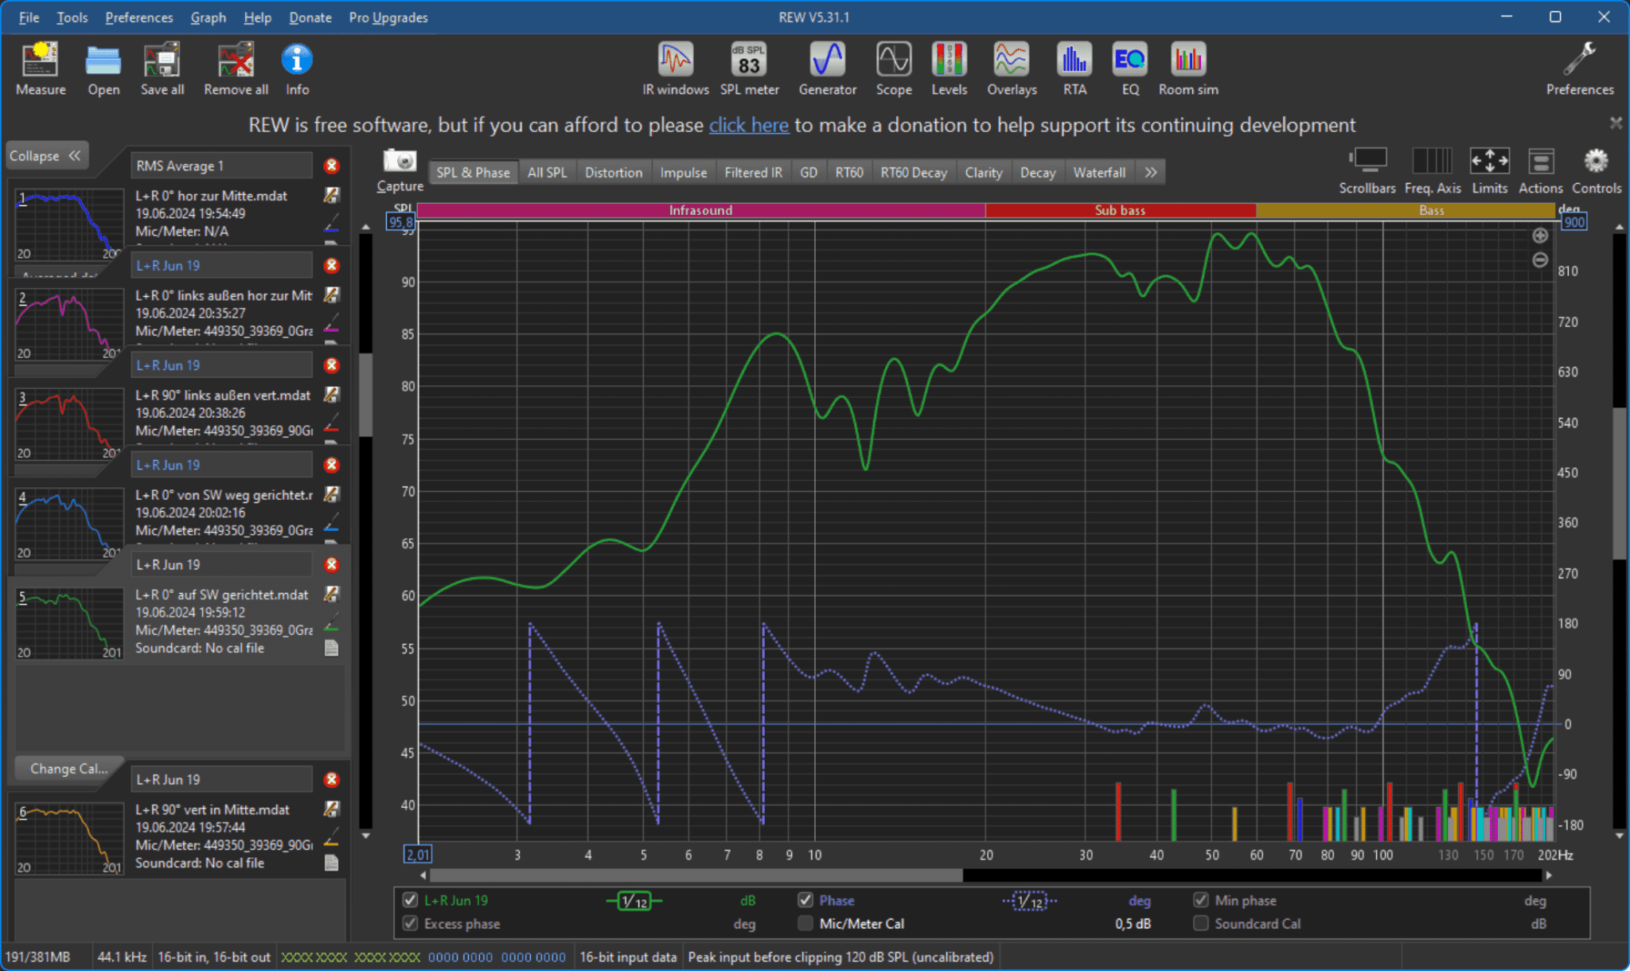
Task: Remove RMS Average 1 measurement
Action: pyautogui.click(x=332, y=166)
